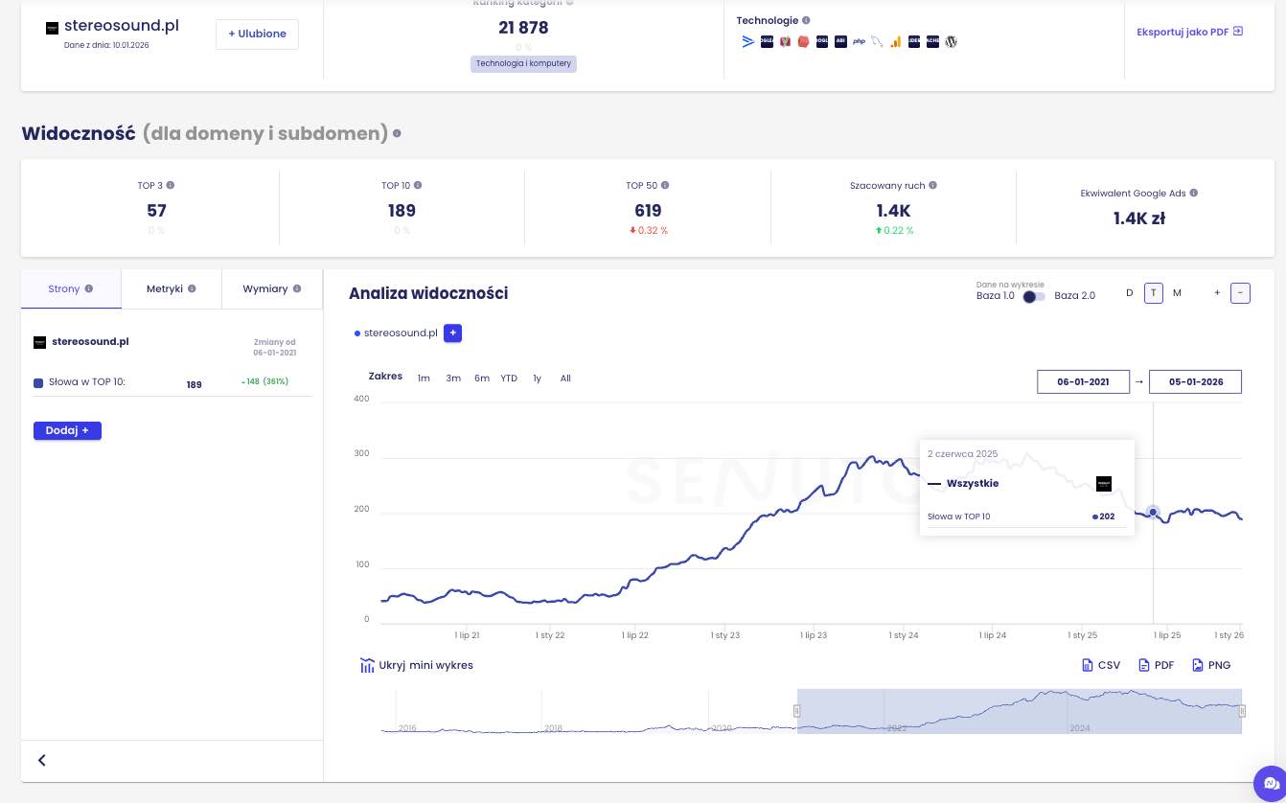
Task: Open the start date picker 06-01-2021
Action: point(1083,381)
